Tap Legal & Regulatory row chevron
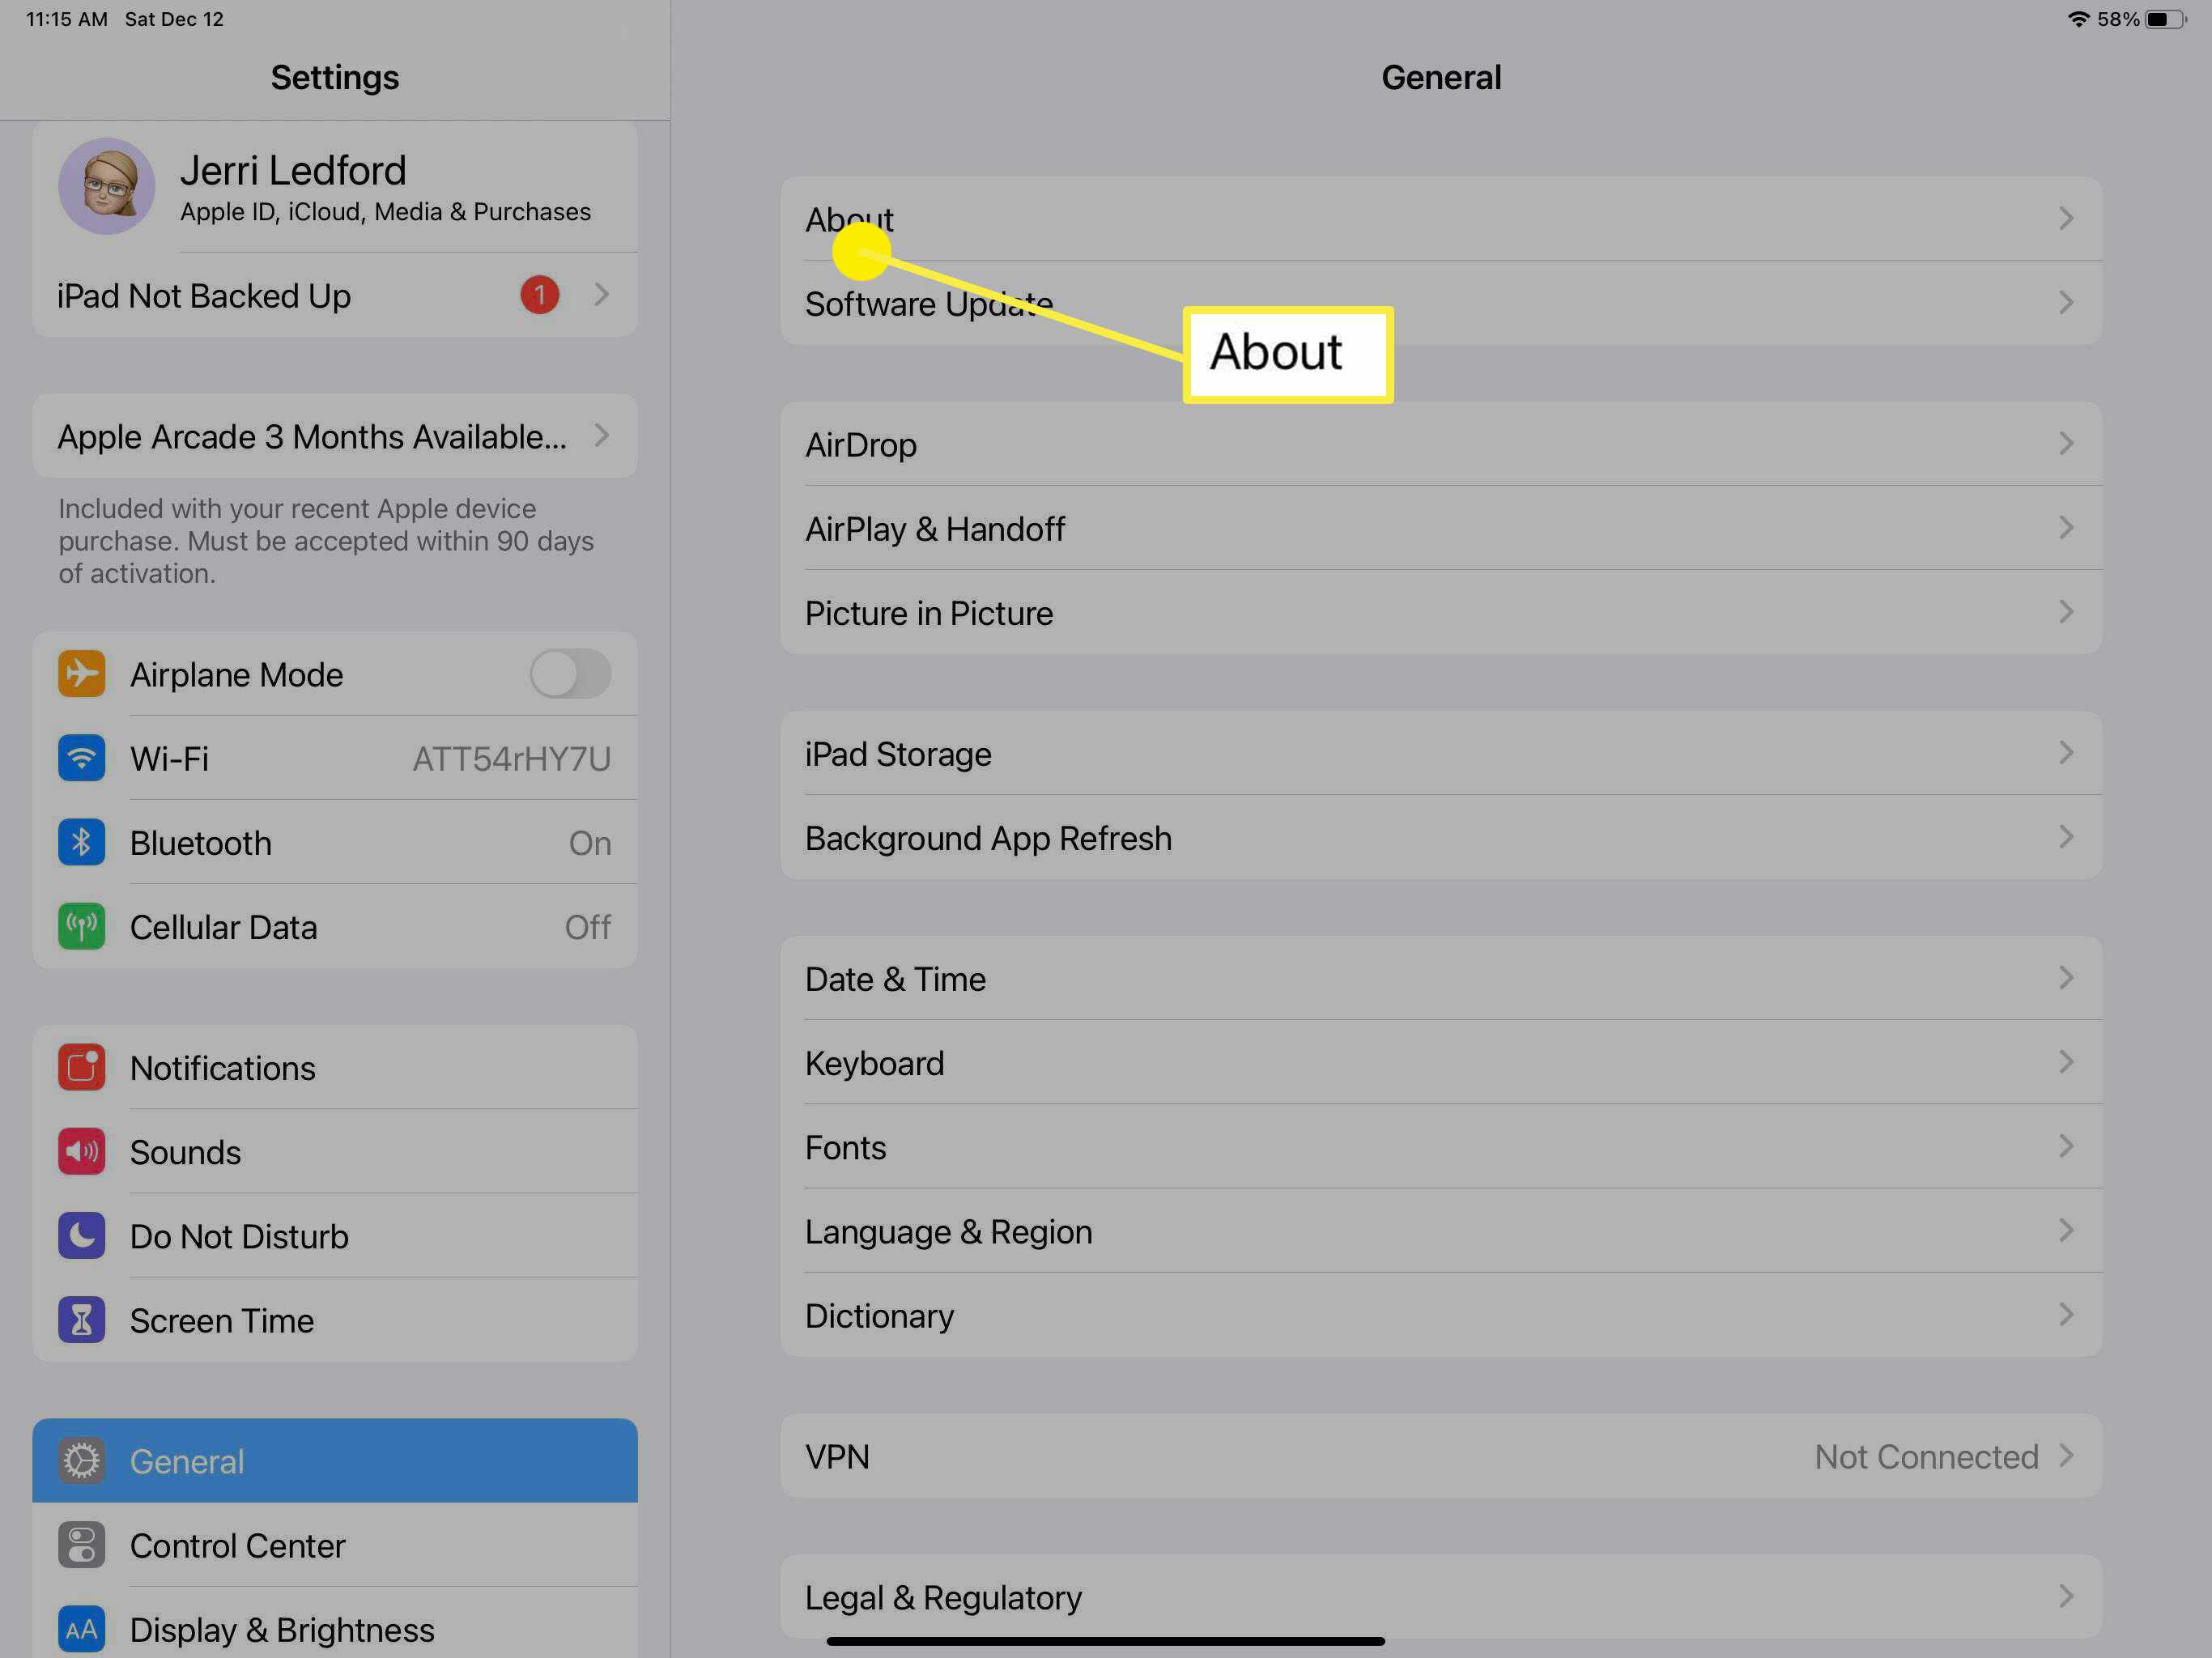 pos(2066,1595)
